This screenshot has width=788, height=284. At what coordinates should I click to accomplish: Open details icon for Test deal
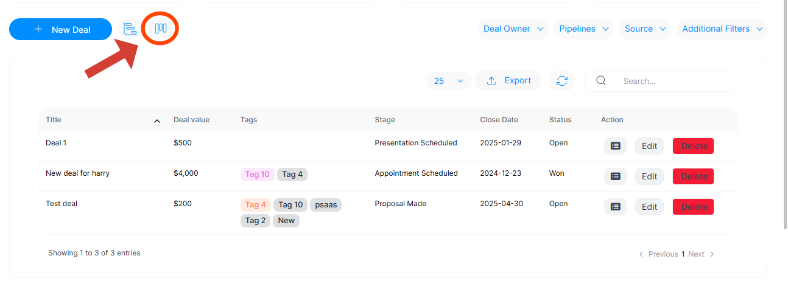click(x=615, y=207)
